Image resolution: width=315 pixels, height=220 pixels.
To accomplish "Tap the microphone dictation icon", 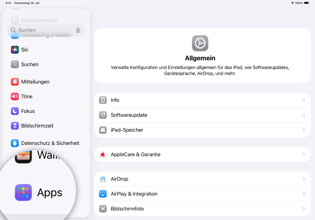I will point(78,30).
